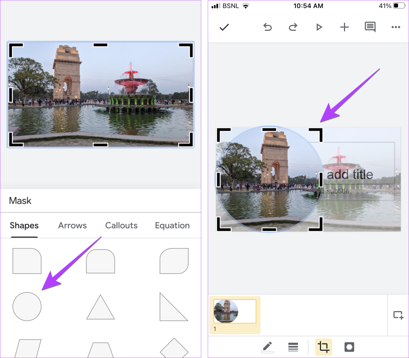Viewport: 409px width, 358px height.
Task: Tap the 'add title' text placeholder
Action: [x=350, y=174]
